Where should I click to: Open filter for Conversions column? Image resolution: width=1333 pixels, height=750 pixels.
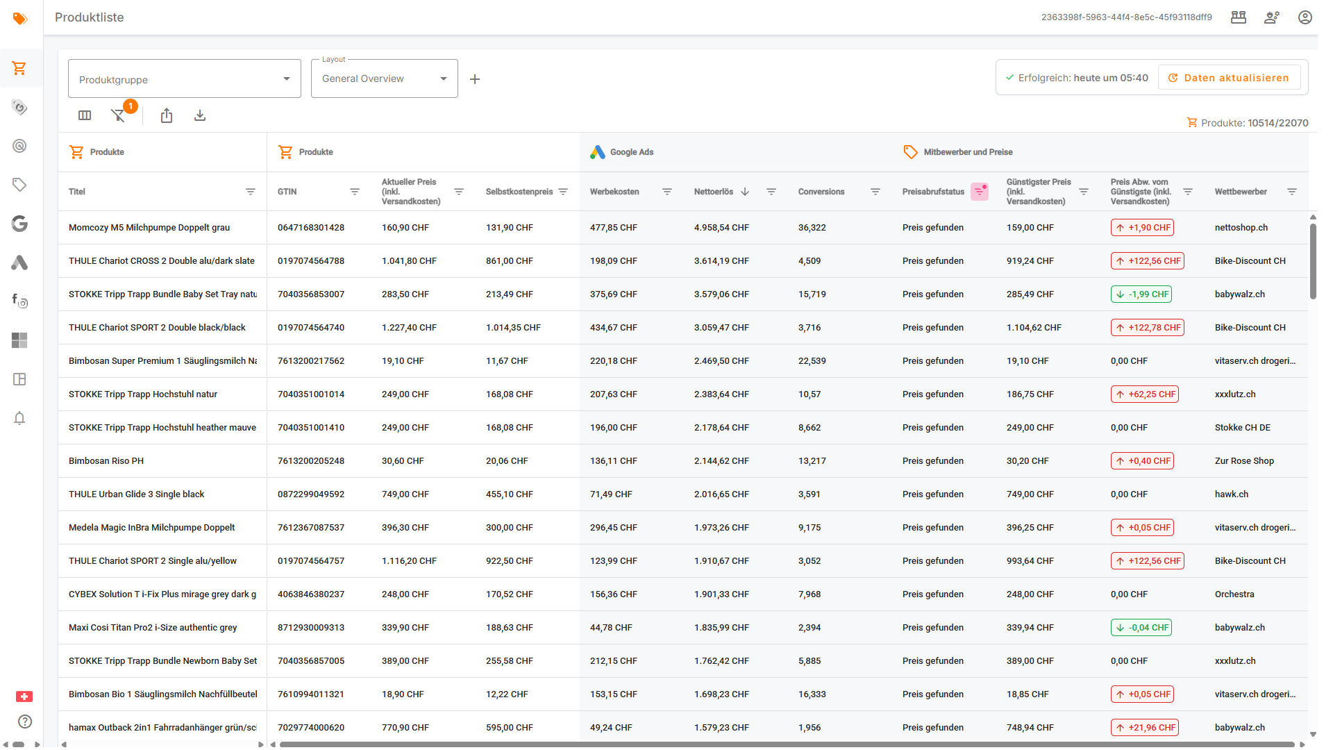click(875, 192)
